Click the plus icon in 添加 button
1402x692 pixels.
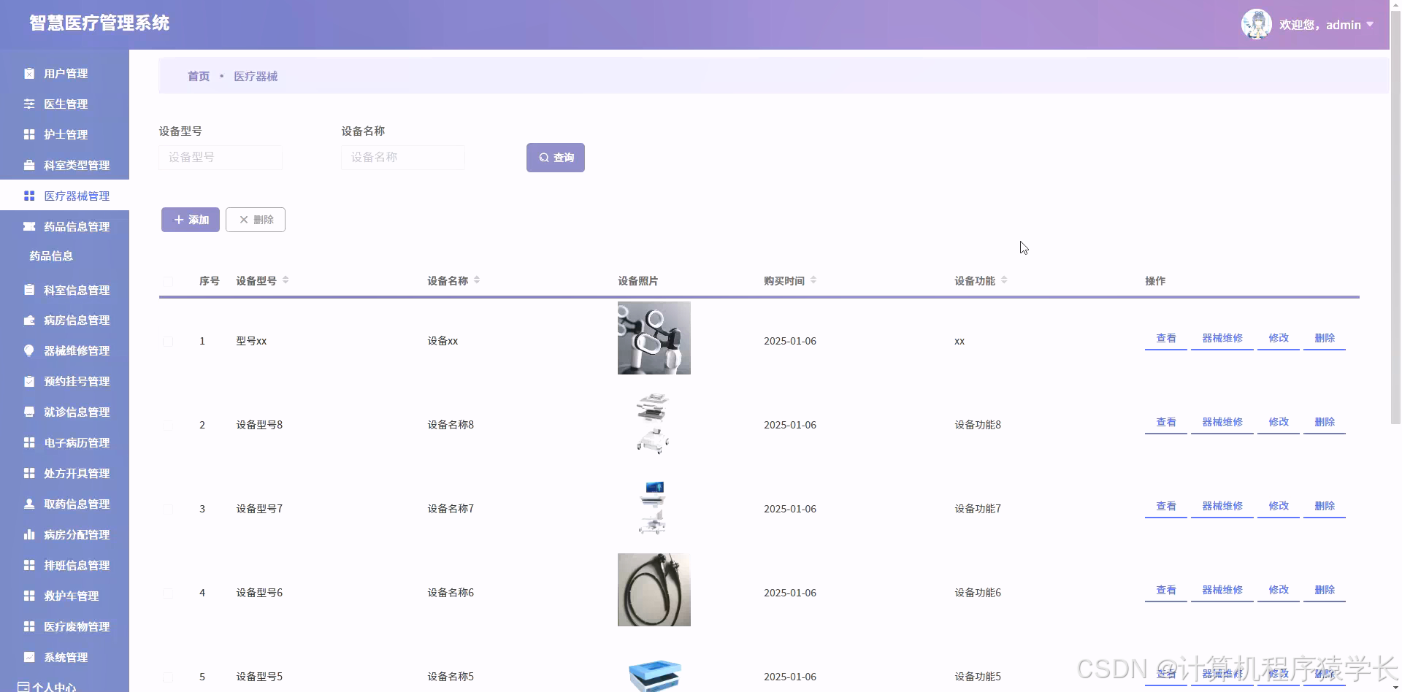pyautogui.click(x=179, y=220)
